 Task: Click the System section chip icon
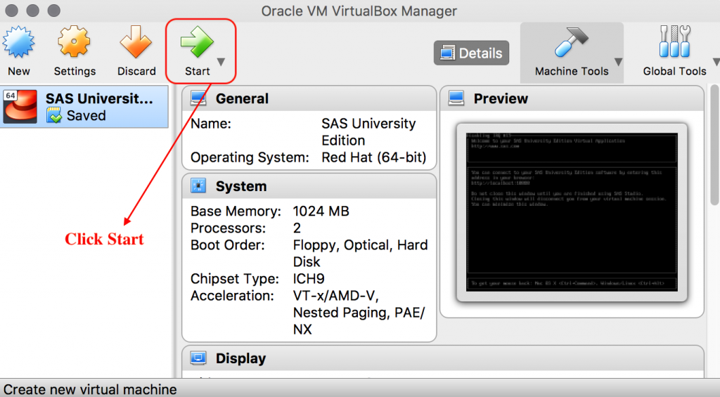[x=198, y=186]
